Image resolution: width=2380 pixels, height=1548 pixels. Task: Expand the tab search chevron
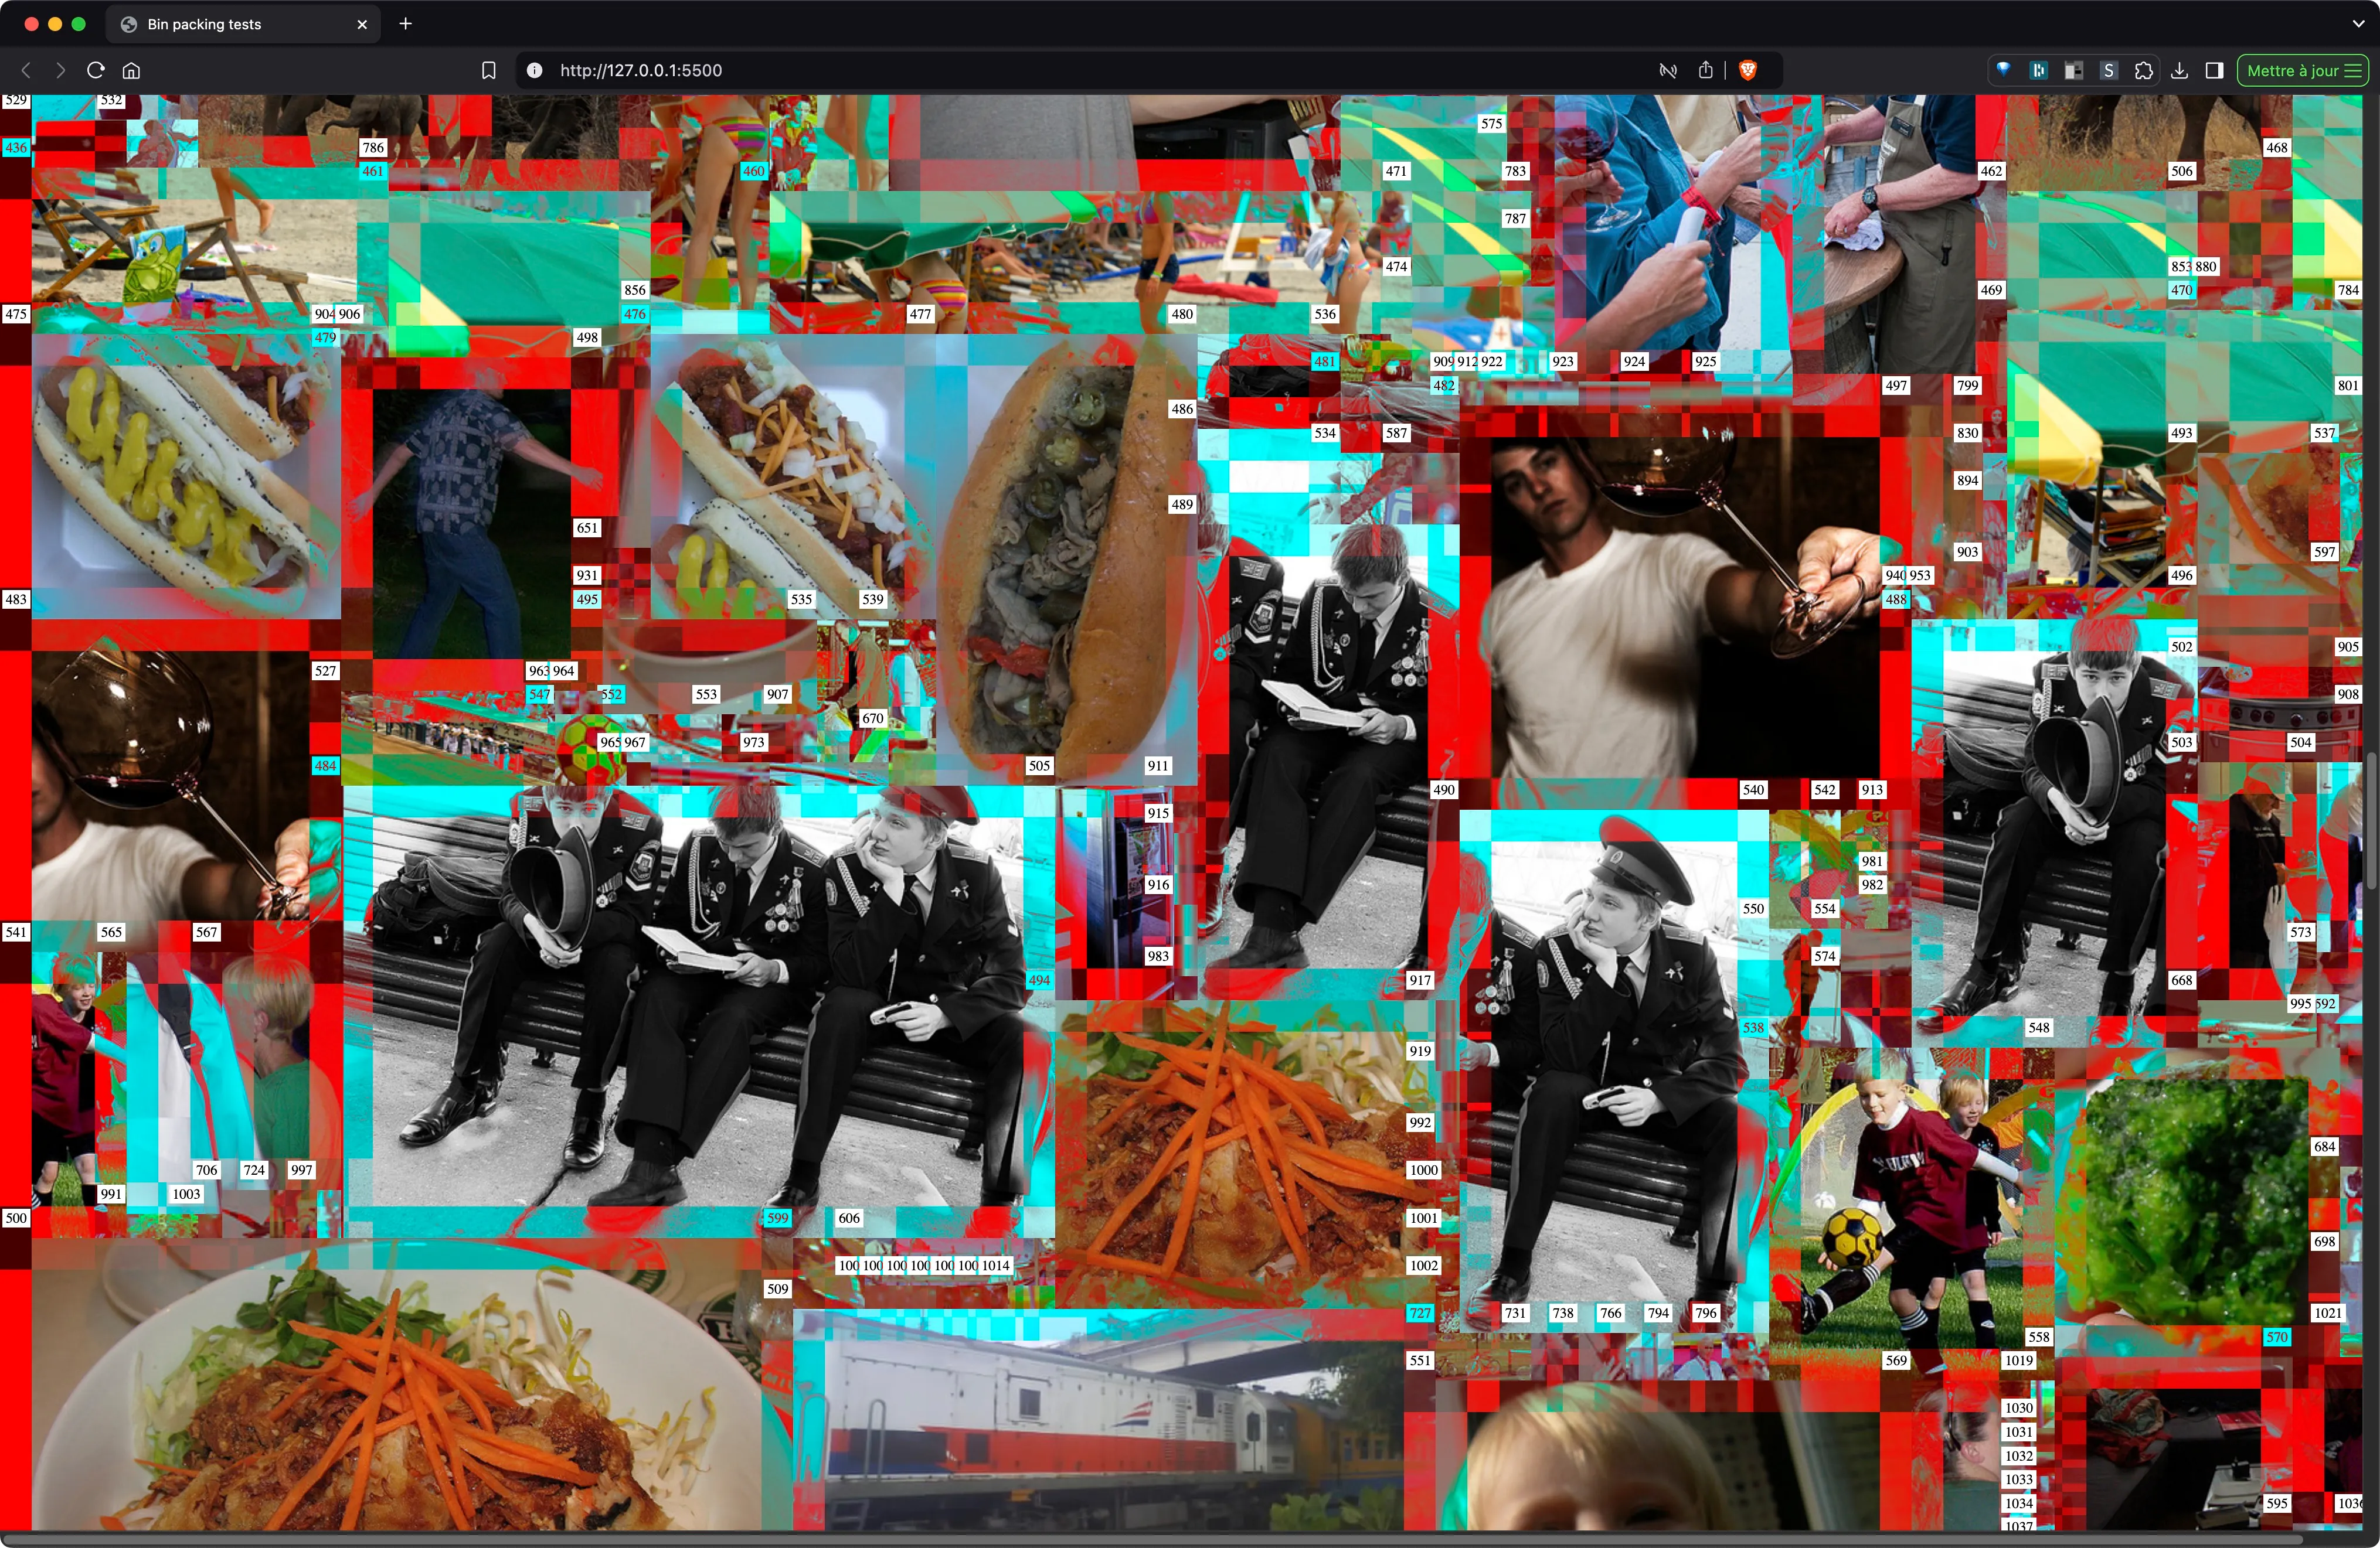click(x=2358, y=24)
